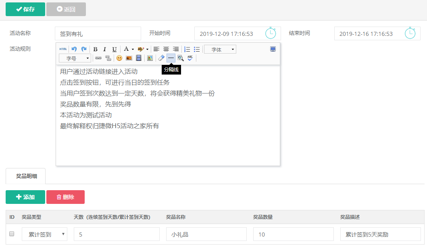Insert a hyperlink
This screenshot has width=427, height=247.
[98, 58]
